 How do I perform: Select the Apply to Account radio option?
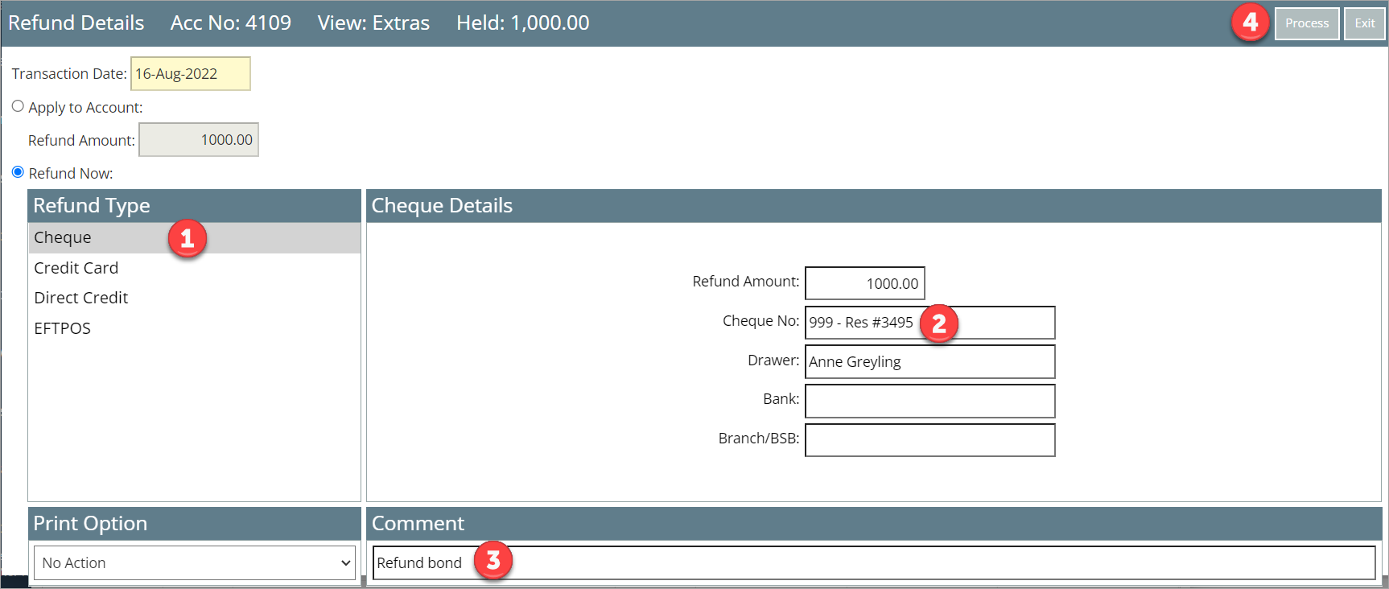pyautogui.click(x=18, y=106)
